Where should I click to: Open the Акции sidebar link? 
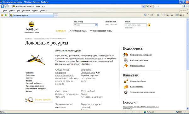(x=29, y=81)
